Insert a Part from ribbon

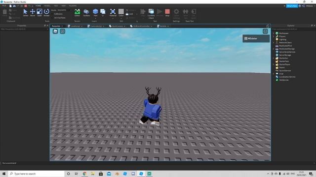95,12
